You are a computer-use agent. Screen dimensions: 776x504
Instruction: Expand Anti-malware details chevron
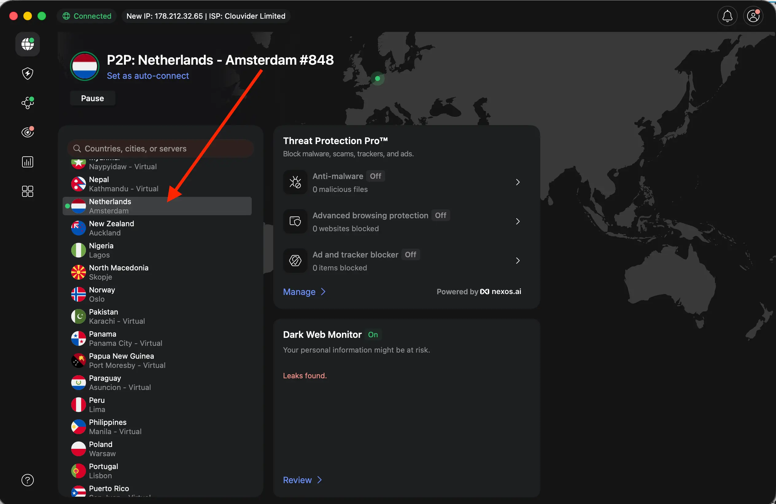point(518,182)
